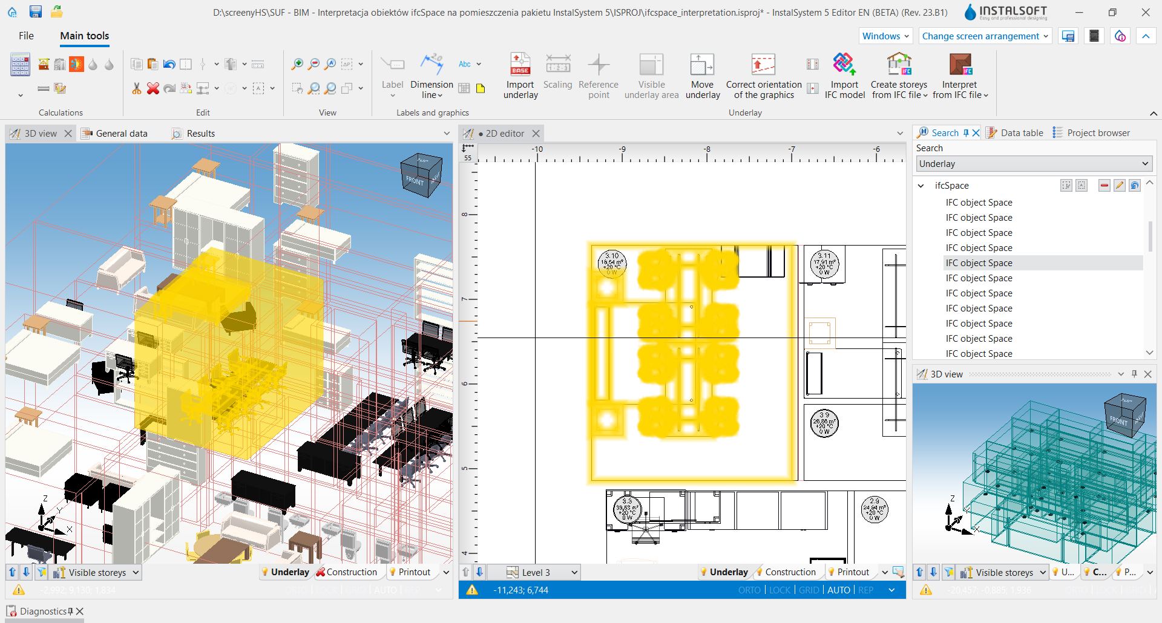Click the Dimension line tool
1162x623 pixels.
tap(432, 76)
